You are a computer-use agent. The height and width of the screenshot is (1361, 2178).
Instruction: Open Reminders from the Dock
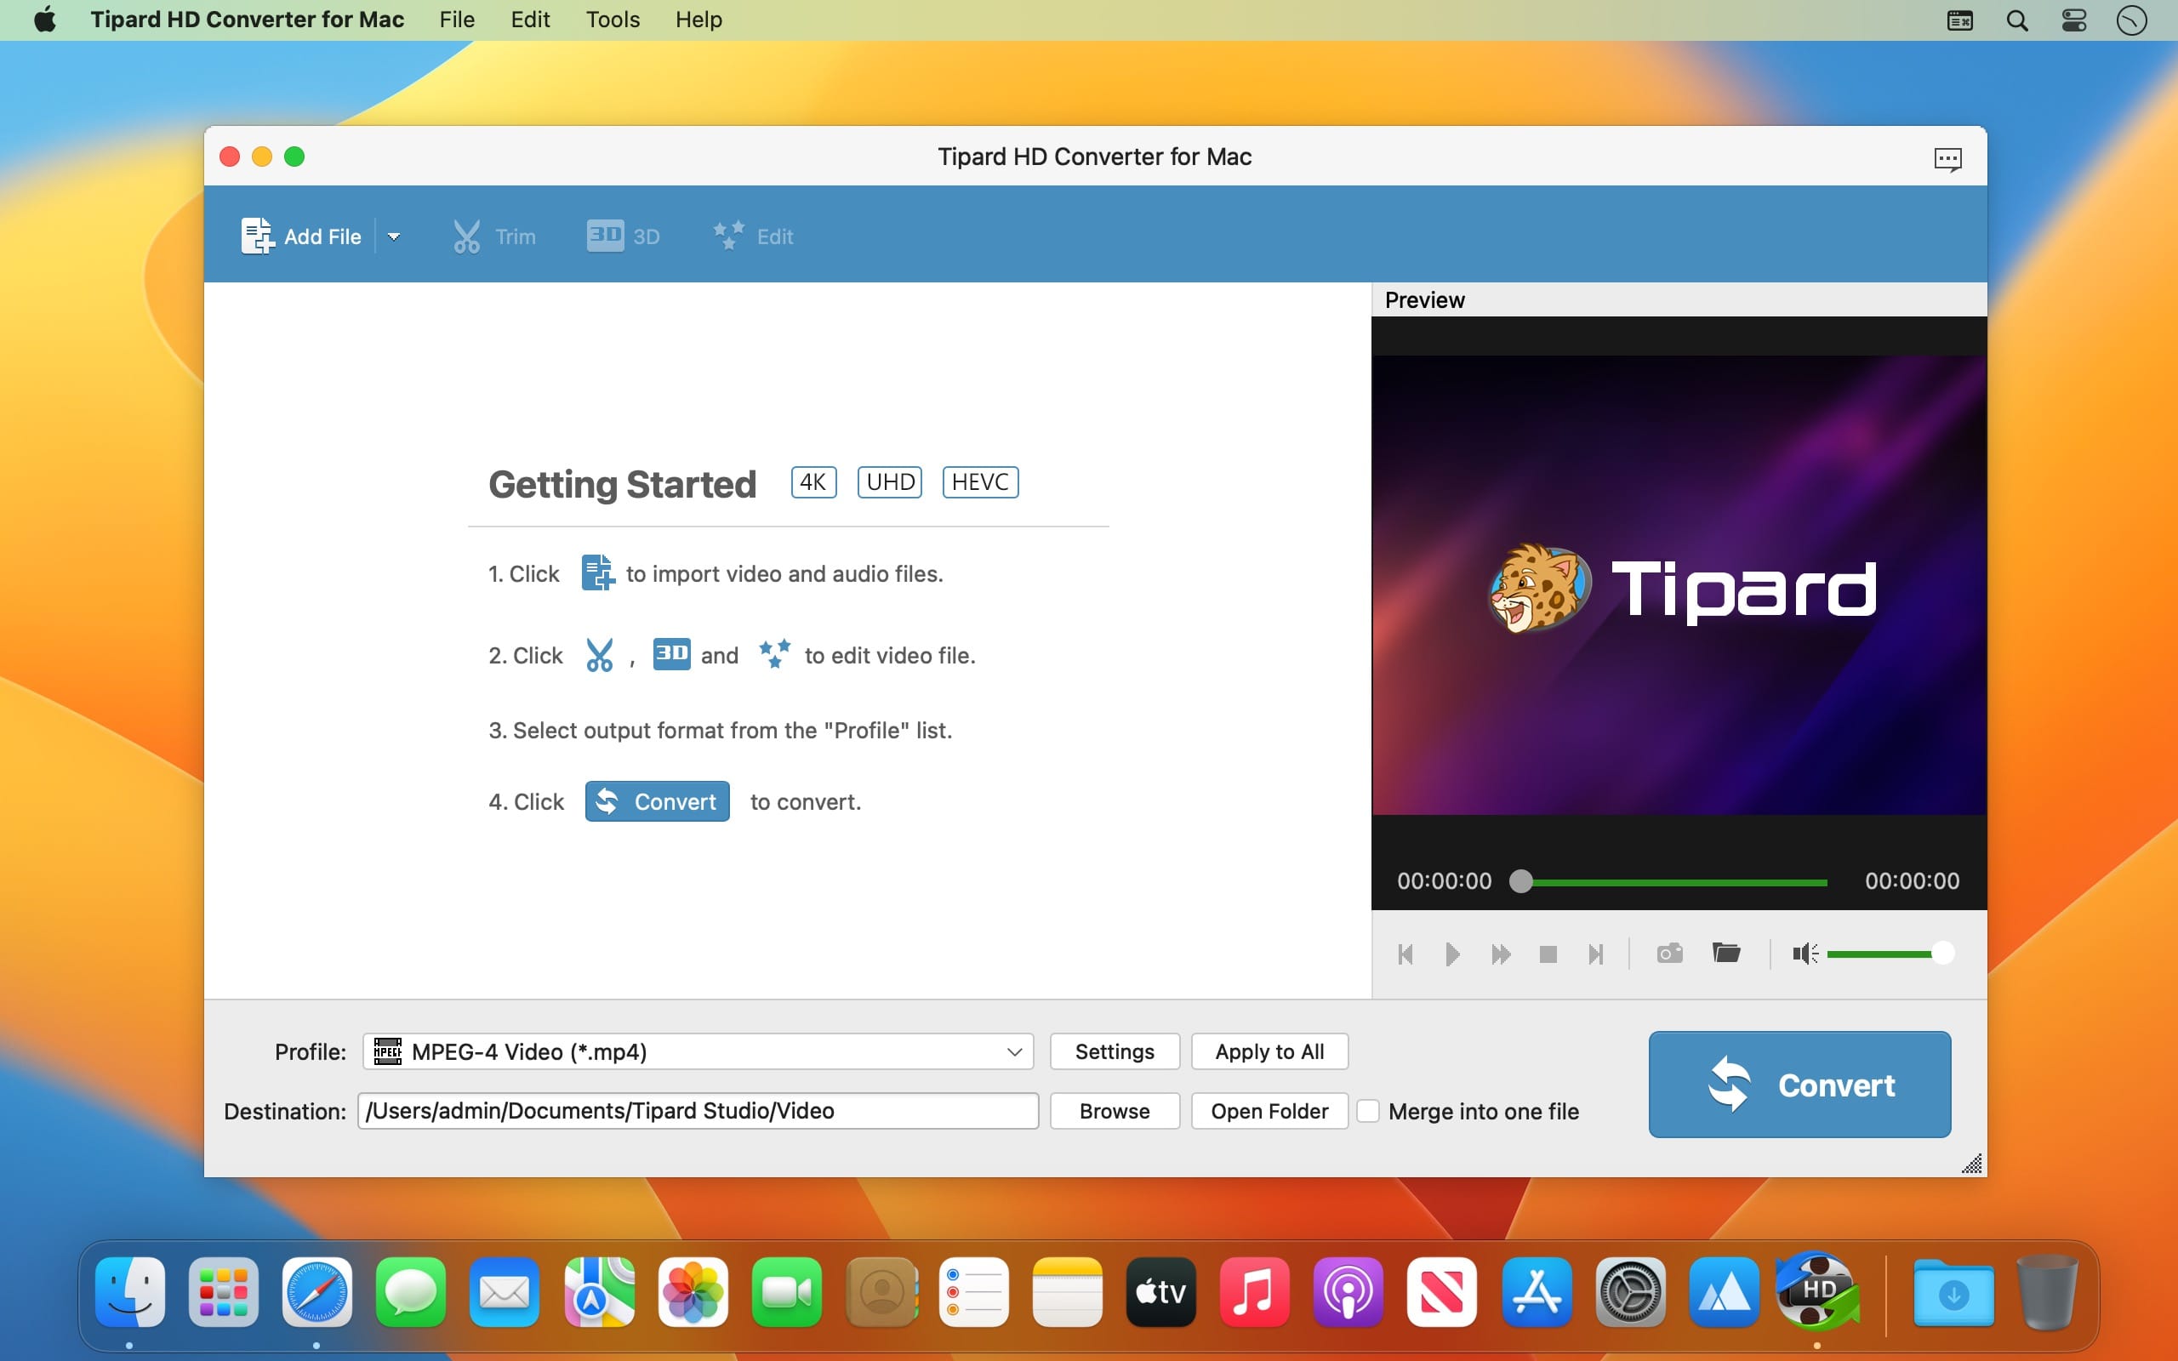[973, 1292]
